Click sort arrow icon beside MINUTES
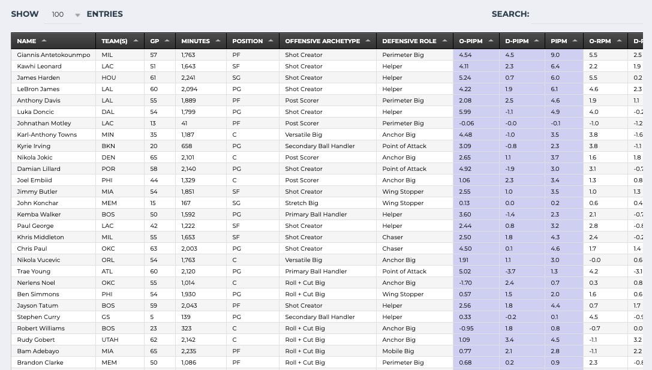 pyautogui.click(x=218, y=40)
